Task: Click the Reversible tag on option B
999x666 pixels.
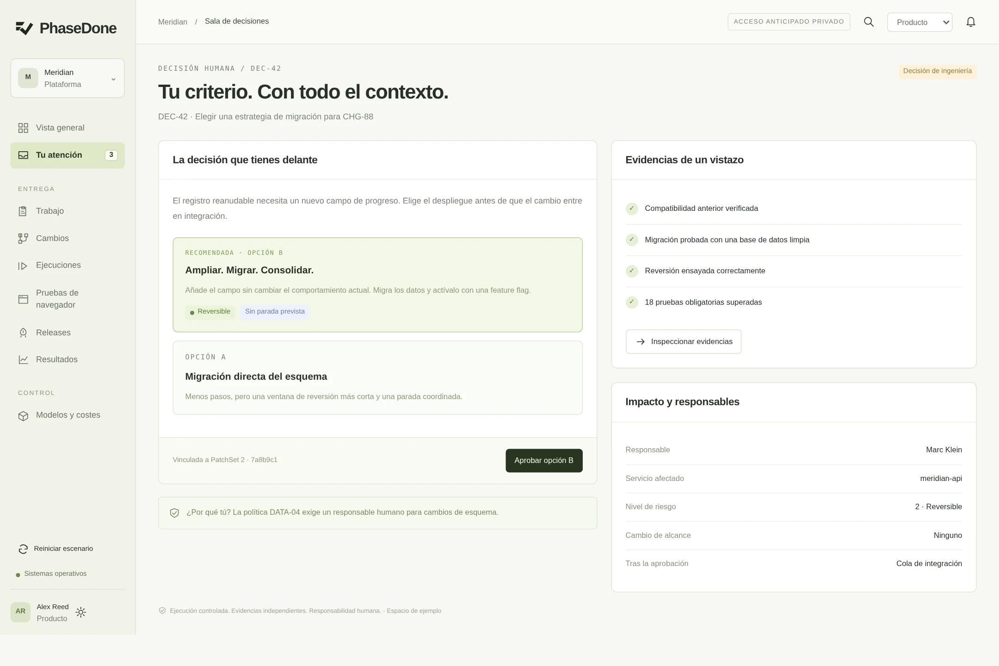Action: click(x=210, y=312)
